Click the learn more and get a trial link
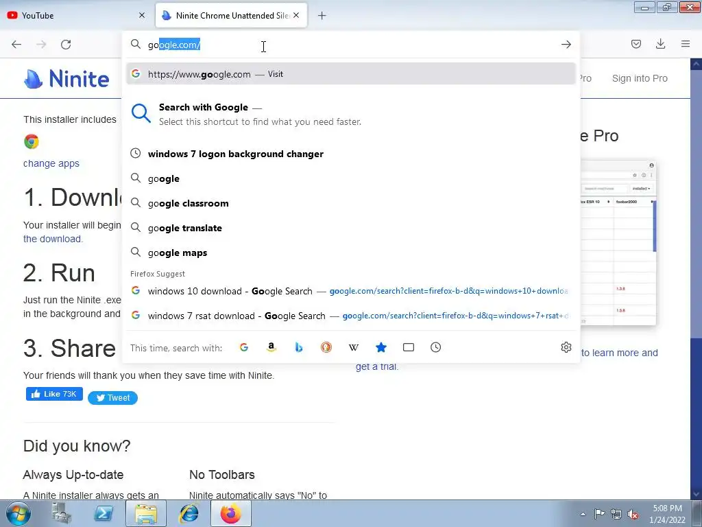This screenshot has height=527, width=702. 620,353
